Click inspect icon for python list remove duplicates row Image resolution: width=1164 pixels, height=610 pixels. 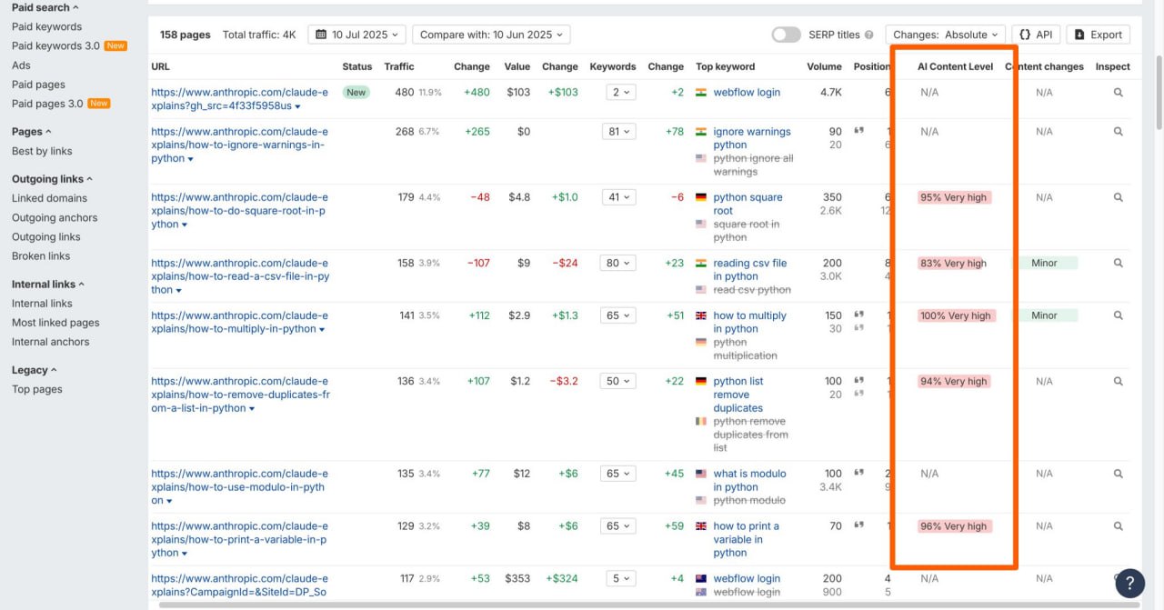tap(1118, 381)
